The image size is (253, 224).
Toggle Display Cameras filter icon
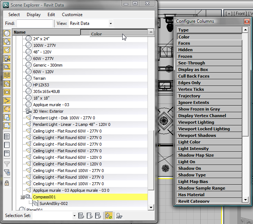click(7, 59)
